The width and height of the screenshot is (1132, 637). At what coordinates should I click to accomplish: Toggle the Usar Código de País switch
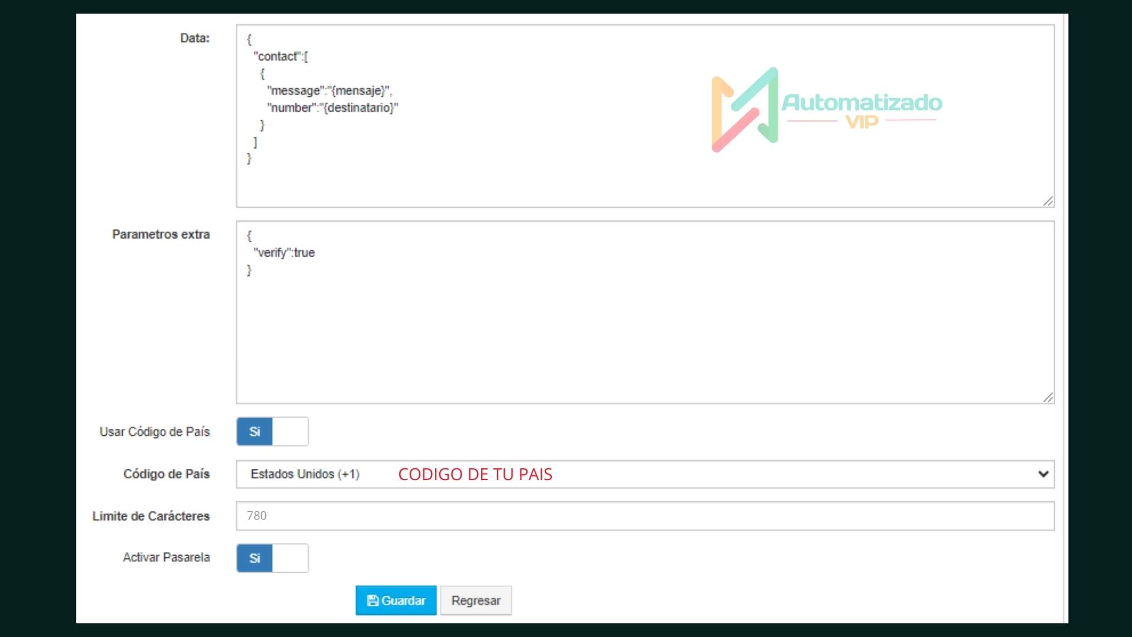272,432
